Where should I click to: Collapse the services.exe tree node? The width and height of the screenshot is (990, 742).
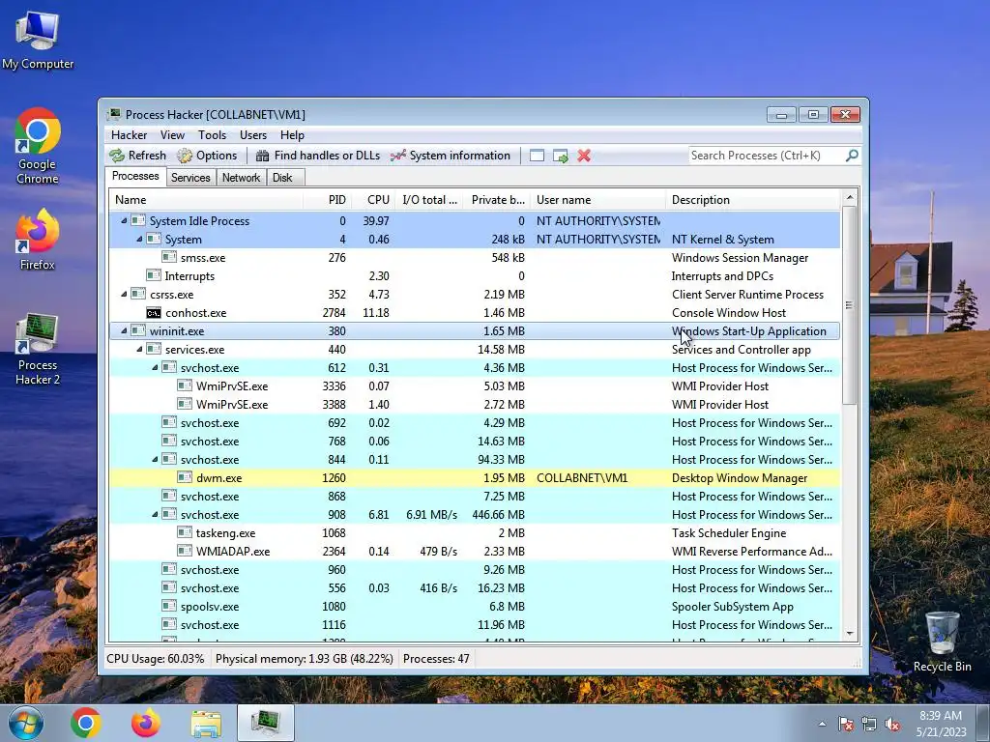pyautogui.click(x=139, y=349)
